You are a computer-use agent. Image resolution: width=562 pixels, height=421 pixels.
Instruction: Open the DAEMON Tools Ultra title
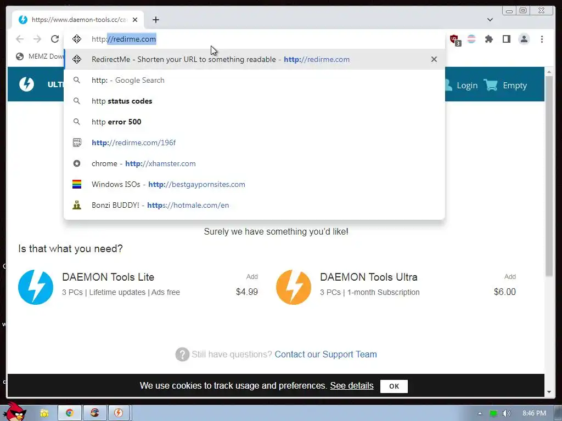[369, 277]
